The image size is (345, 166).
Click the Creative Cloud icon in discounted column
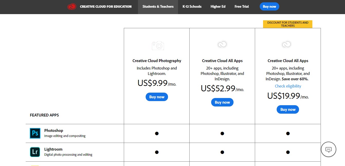(x=286, y=44)
